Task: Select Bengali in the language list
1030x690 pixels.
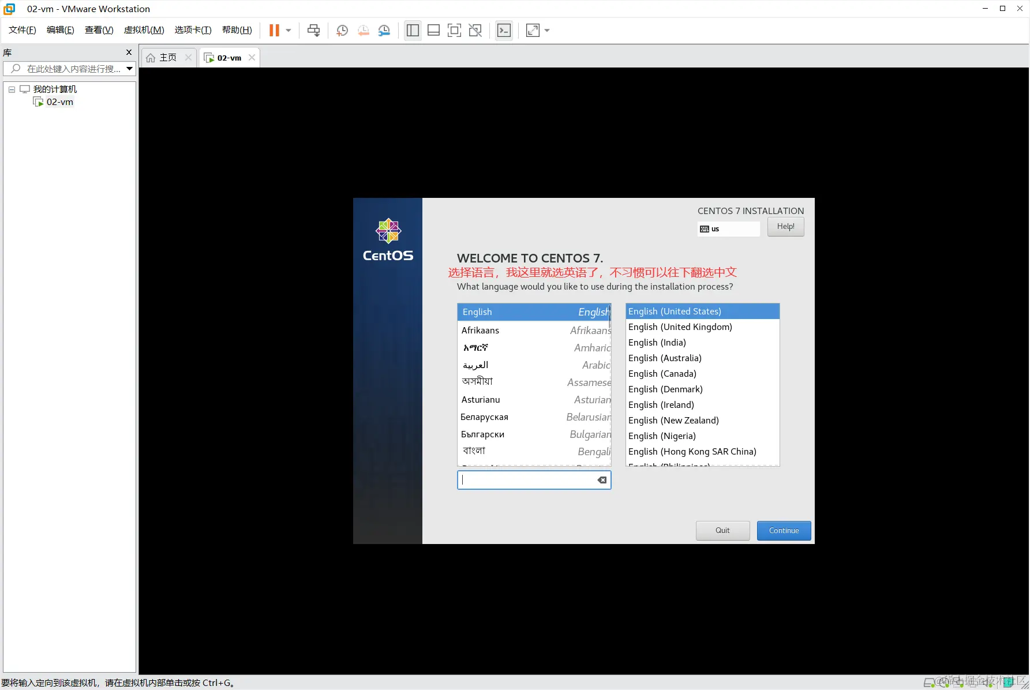Action: click(534, 452)
